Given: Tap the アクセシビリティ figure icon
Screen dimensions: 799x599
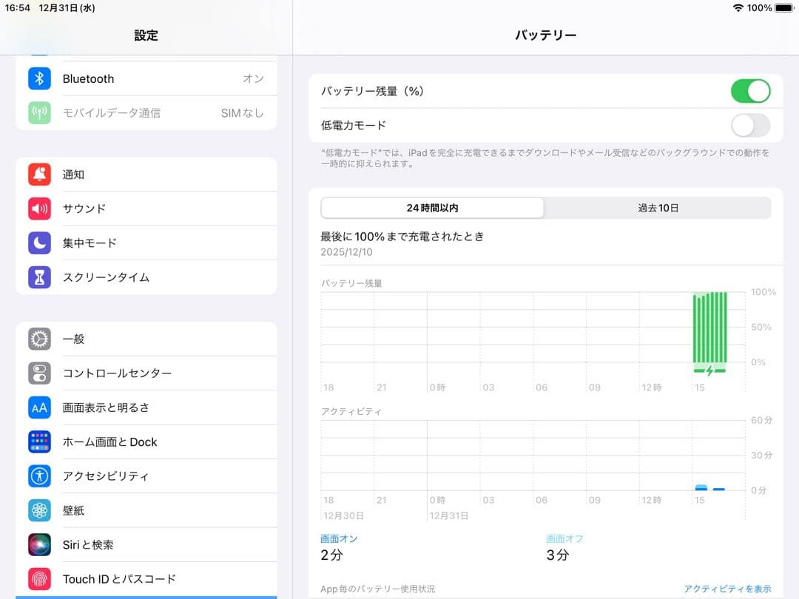Looking at the screenshot, I should pyautogui.click(x=39, y=476).
